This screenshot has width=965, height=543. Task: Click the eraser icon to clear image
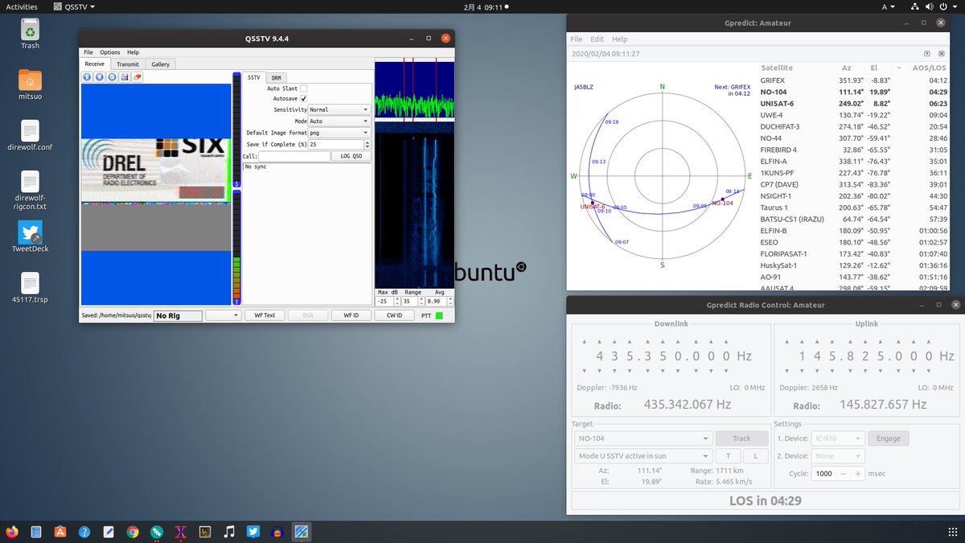[138, 77]
